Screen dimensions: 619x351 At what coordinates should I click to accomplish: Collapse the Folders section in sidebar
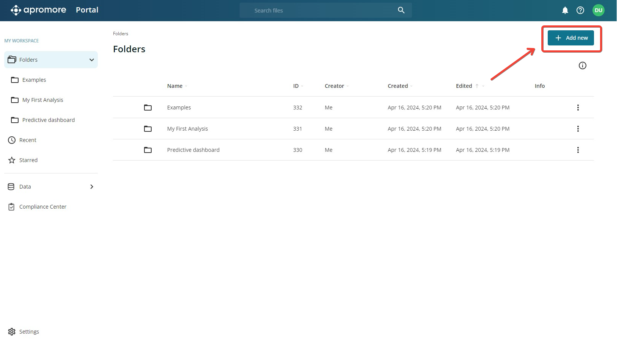point(91,60)
